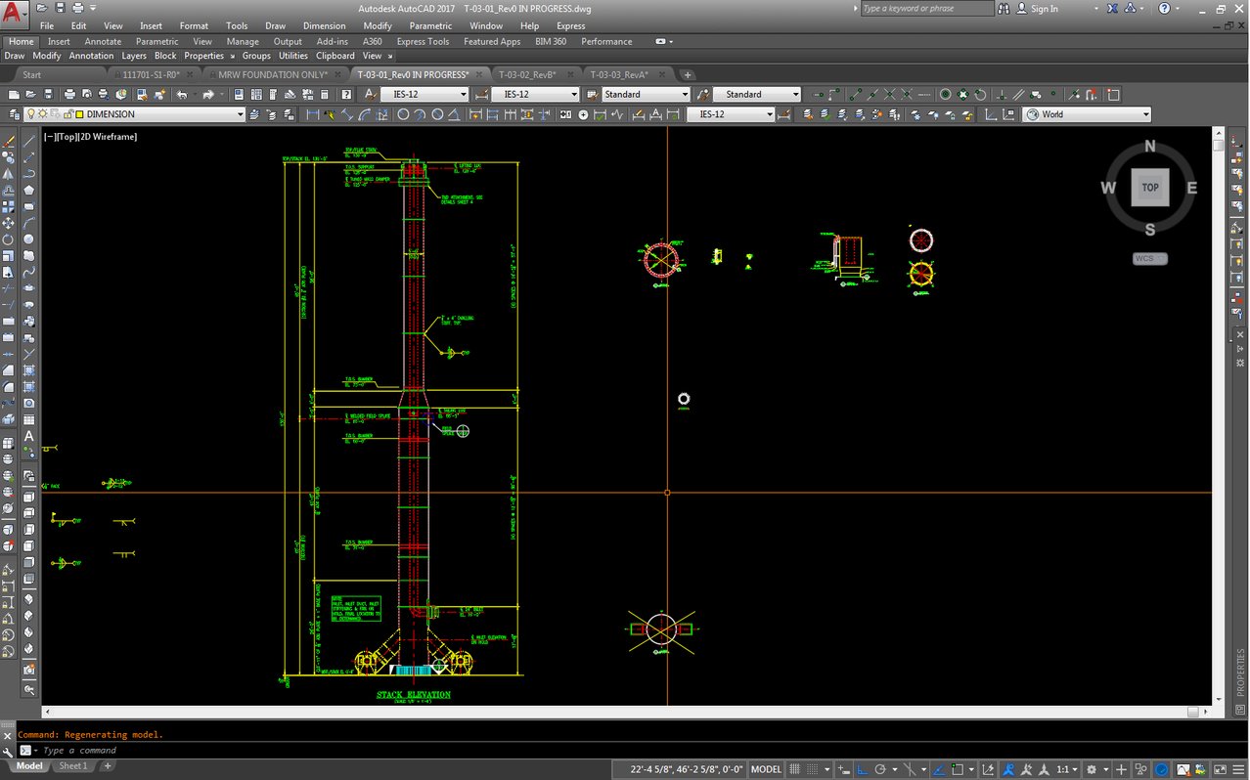Open the Dimension Style manager icon
This screenshot has height=780, width=1250.
[481, 95]
